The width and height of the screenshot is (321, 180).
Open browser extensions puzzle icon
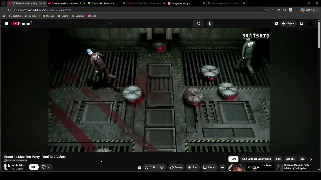tap(272, 10)
